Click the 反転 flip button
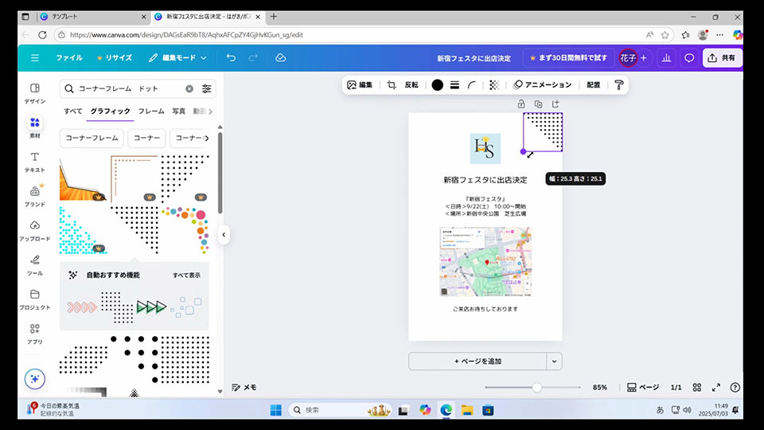Image resolution: width=764 pixels, height=430 pixels. tap(411, 85)
